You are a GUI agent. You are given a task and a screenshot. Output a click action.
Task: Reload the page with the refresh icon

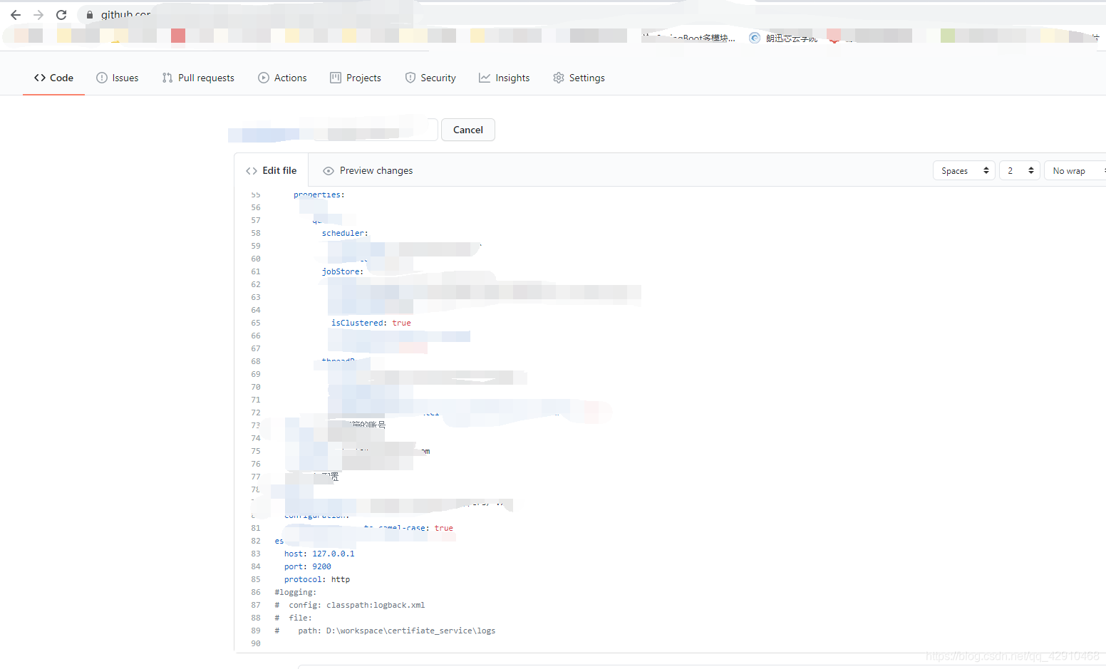(61, 14)
